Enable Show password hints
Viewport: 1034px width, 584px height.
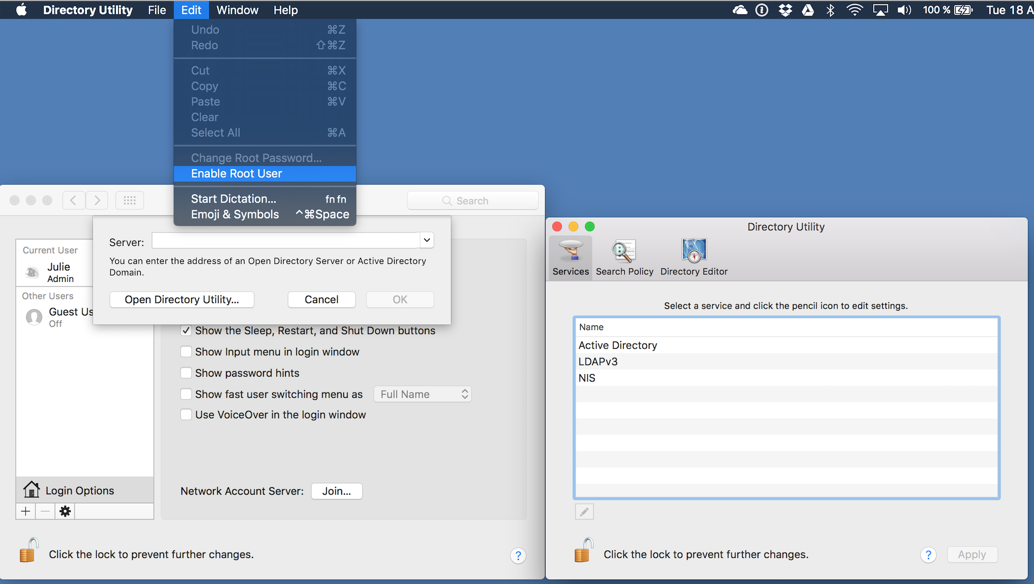186,373
